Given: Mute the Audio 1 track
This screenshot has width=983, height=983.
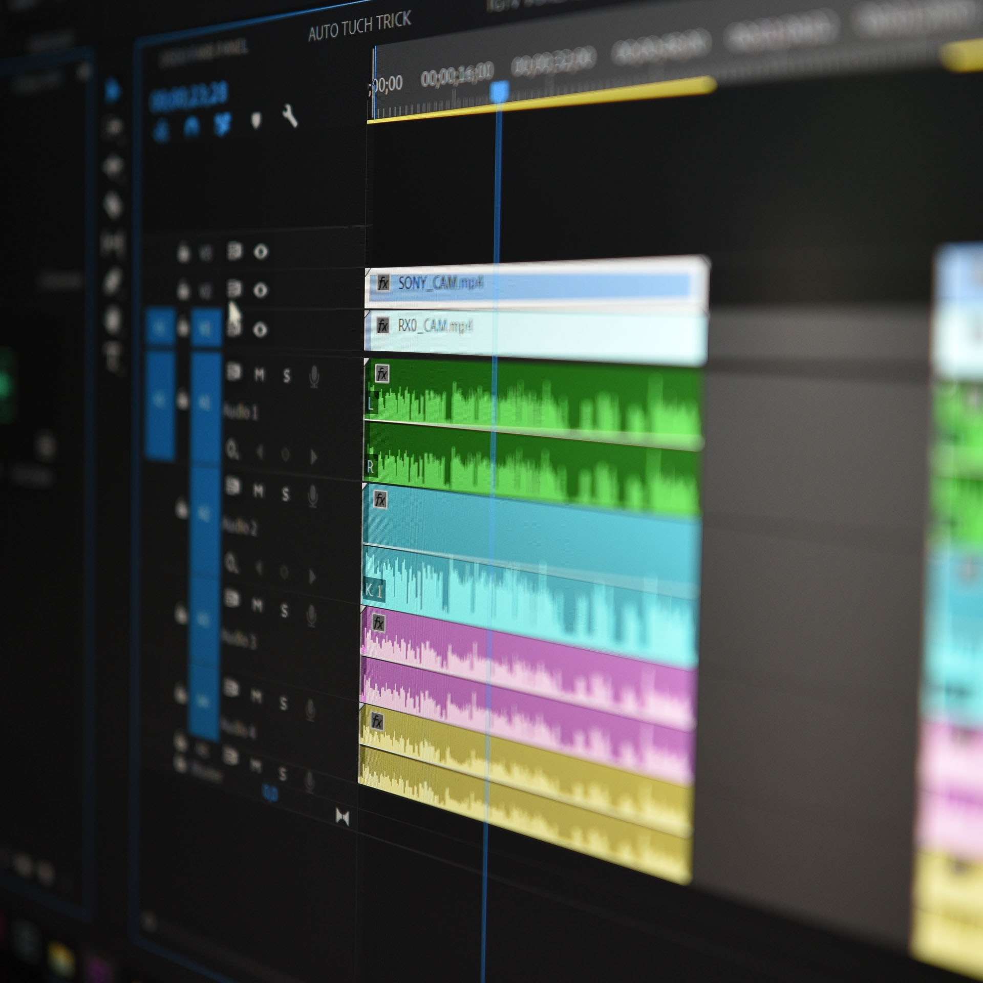Looking at the screenshot, I should coord(260,375).
